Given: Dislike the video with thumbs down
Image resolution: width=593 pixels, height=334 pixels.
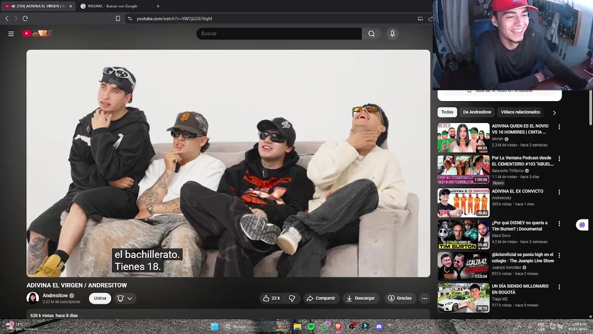Looking at the screenshot, I should [292, 298].
